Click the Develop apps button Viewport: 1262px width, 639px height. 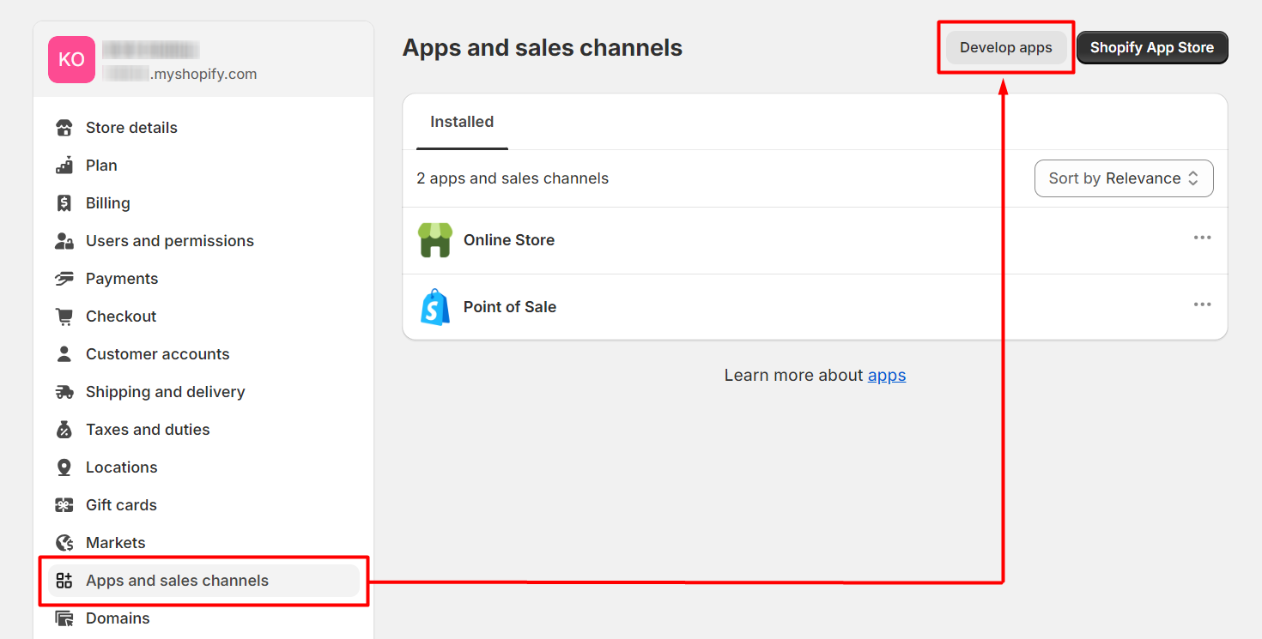[1005, 48]
